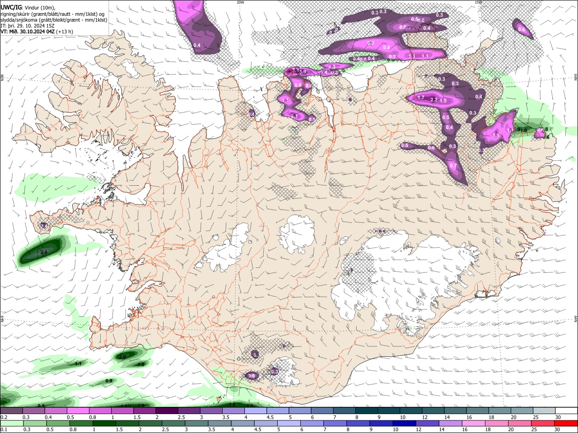
Task: Pick the medium green swatch labeled 0.5 in lower legend
Action: coord(58,423)
